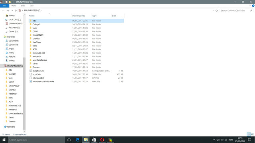Switch to Large icons view layout icon

(252, 134)
